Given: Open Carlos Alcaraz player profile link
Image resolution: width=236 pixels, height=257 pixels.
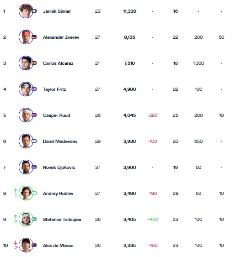Looking at the screenshot, I should (x=58, y=63).
